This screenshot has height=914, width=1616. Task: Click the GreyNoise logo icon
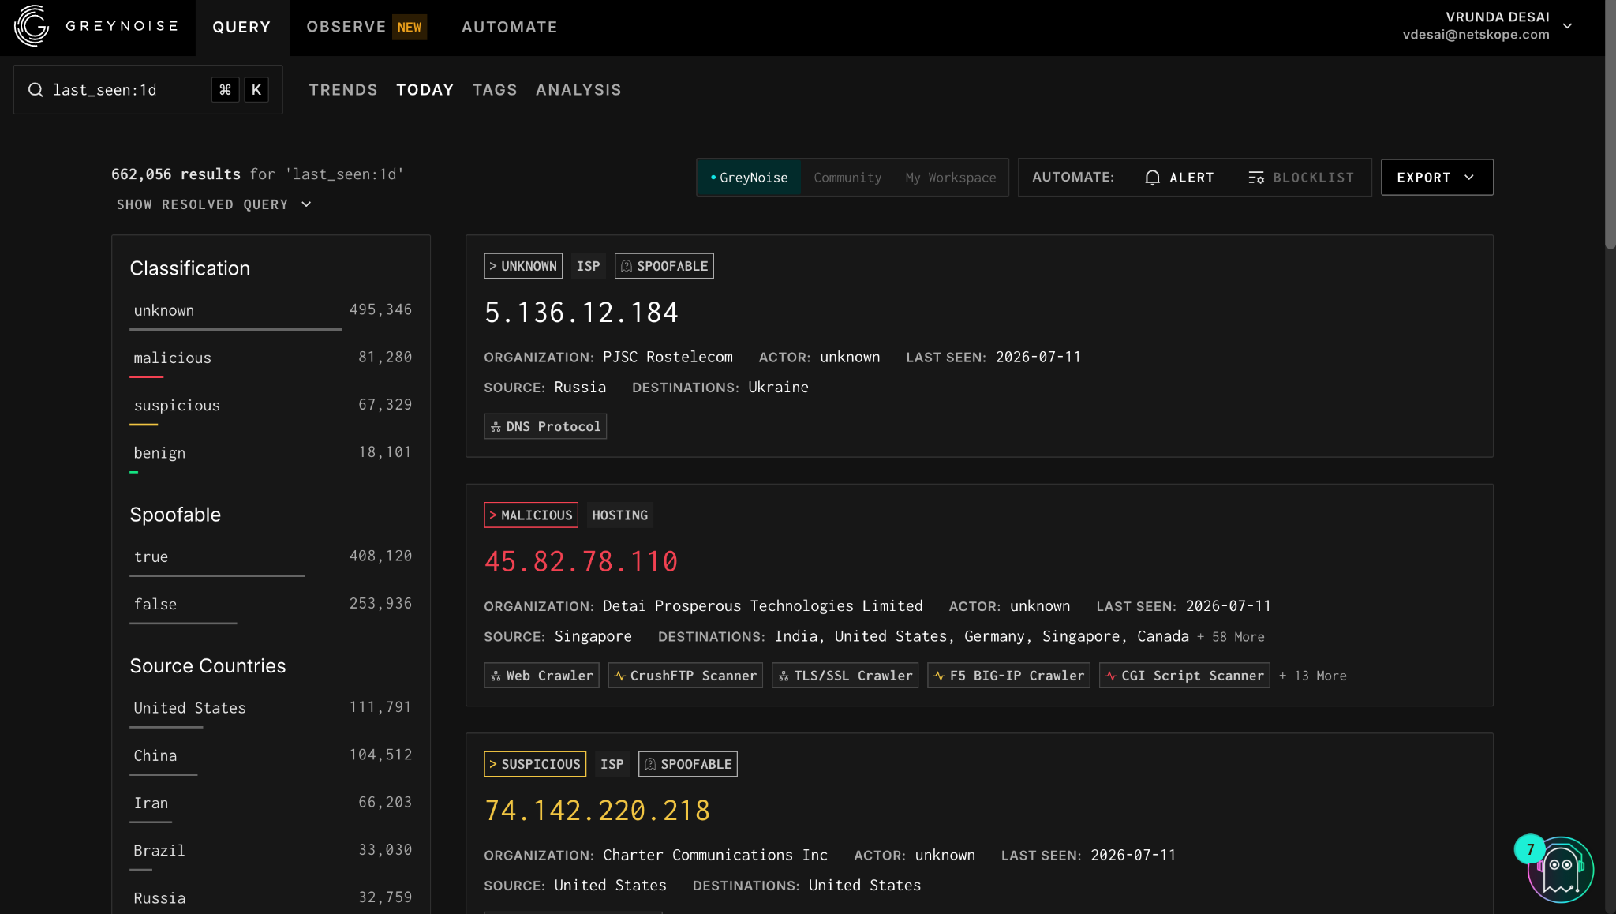point(32,26)
